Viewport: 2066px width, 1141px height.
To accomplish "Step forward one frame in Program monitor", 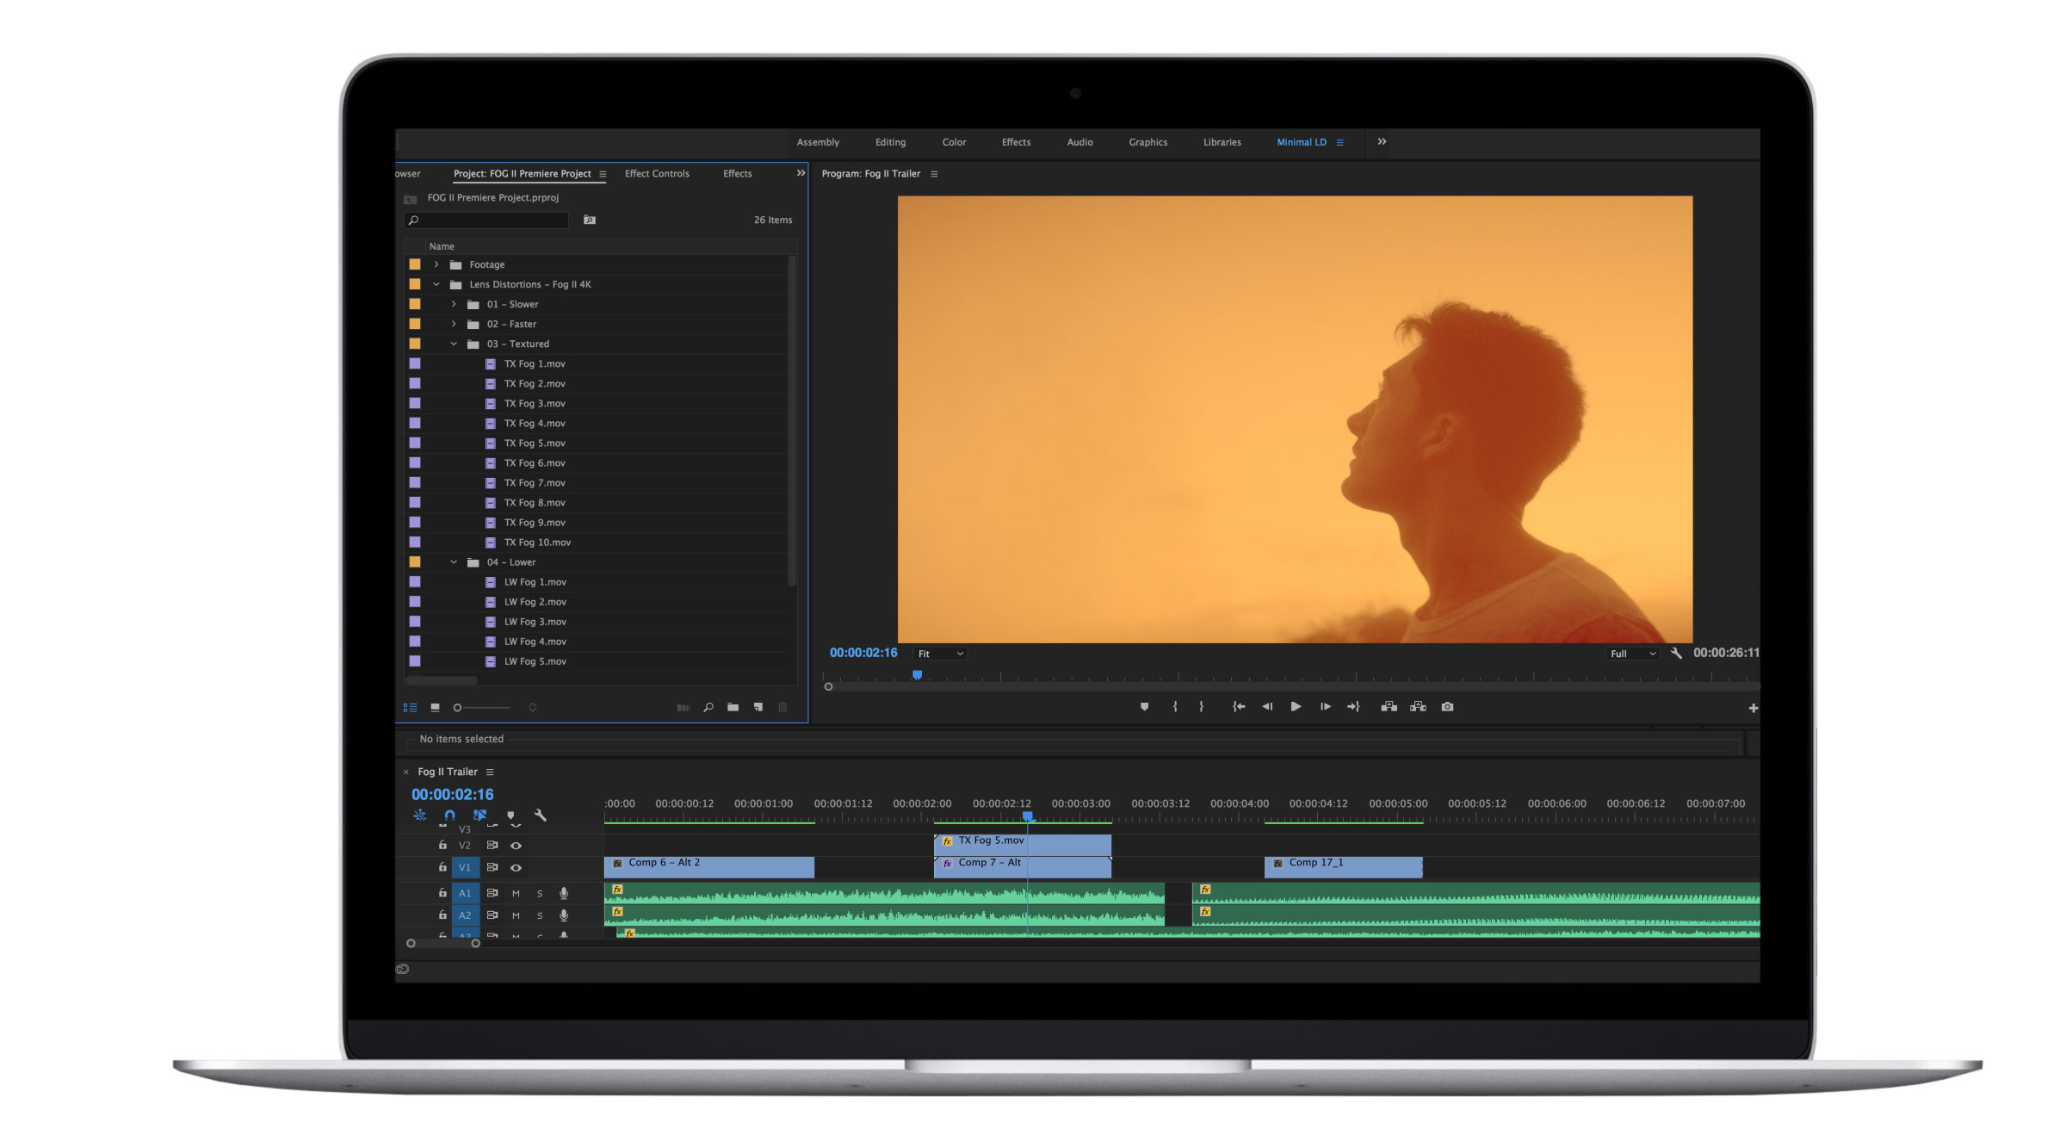I will click(1326, 707).
